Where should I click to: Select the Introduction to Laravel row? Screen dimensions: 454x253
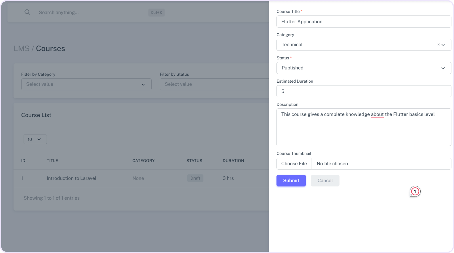[71, 178]
